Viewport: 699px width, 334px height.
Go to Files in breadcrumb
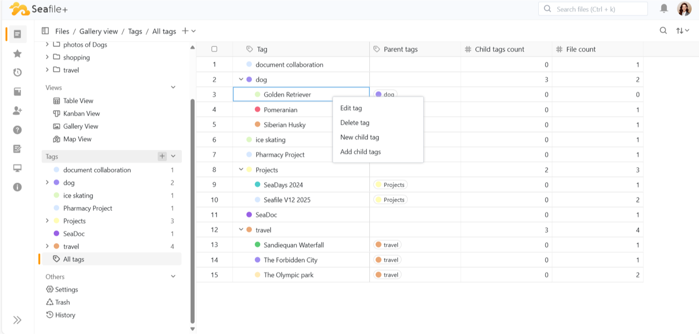click(x=62, y=31)
